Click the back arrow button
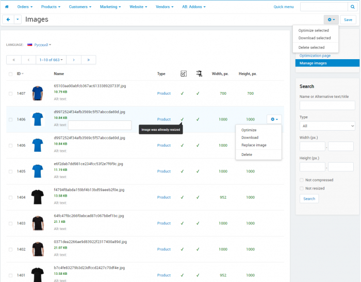The image size is (361, 282). point(8,20)
